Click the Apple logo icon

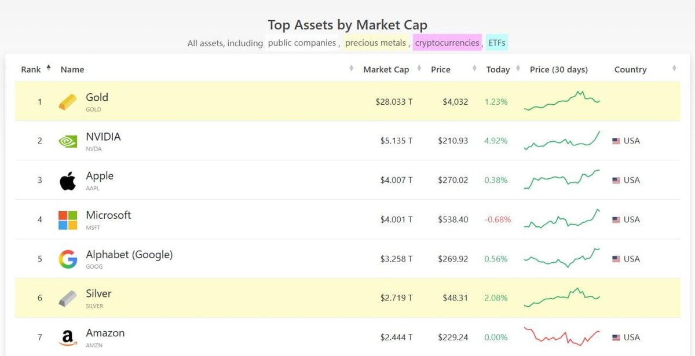[x=68, y=181]
